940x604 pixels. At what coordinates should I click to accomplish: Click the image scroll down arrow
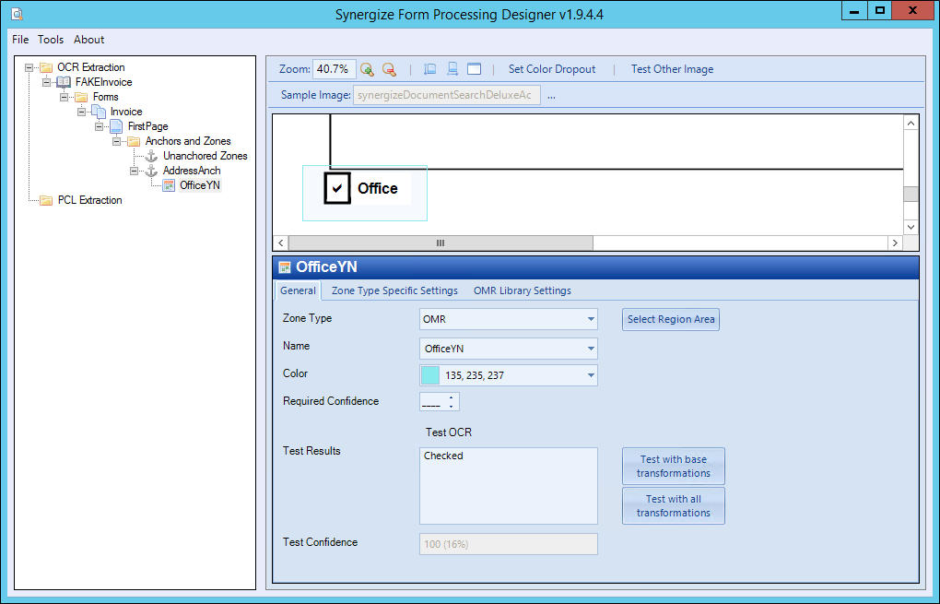click(x=911, y=227)
